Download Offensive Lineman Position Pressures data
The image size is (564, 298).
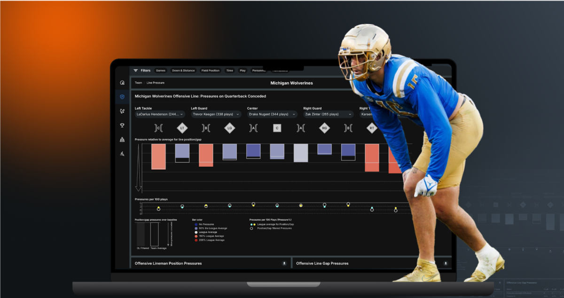284,263
